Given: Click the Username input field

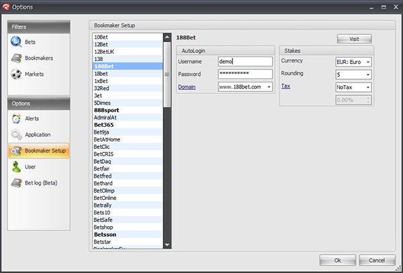Looking at the screenshot, I should (245, 62).
